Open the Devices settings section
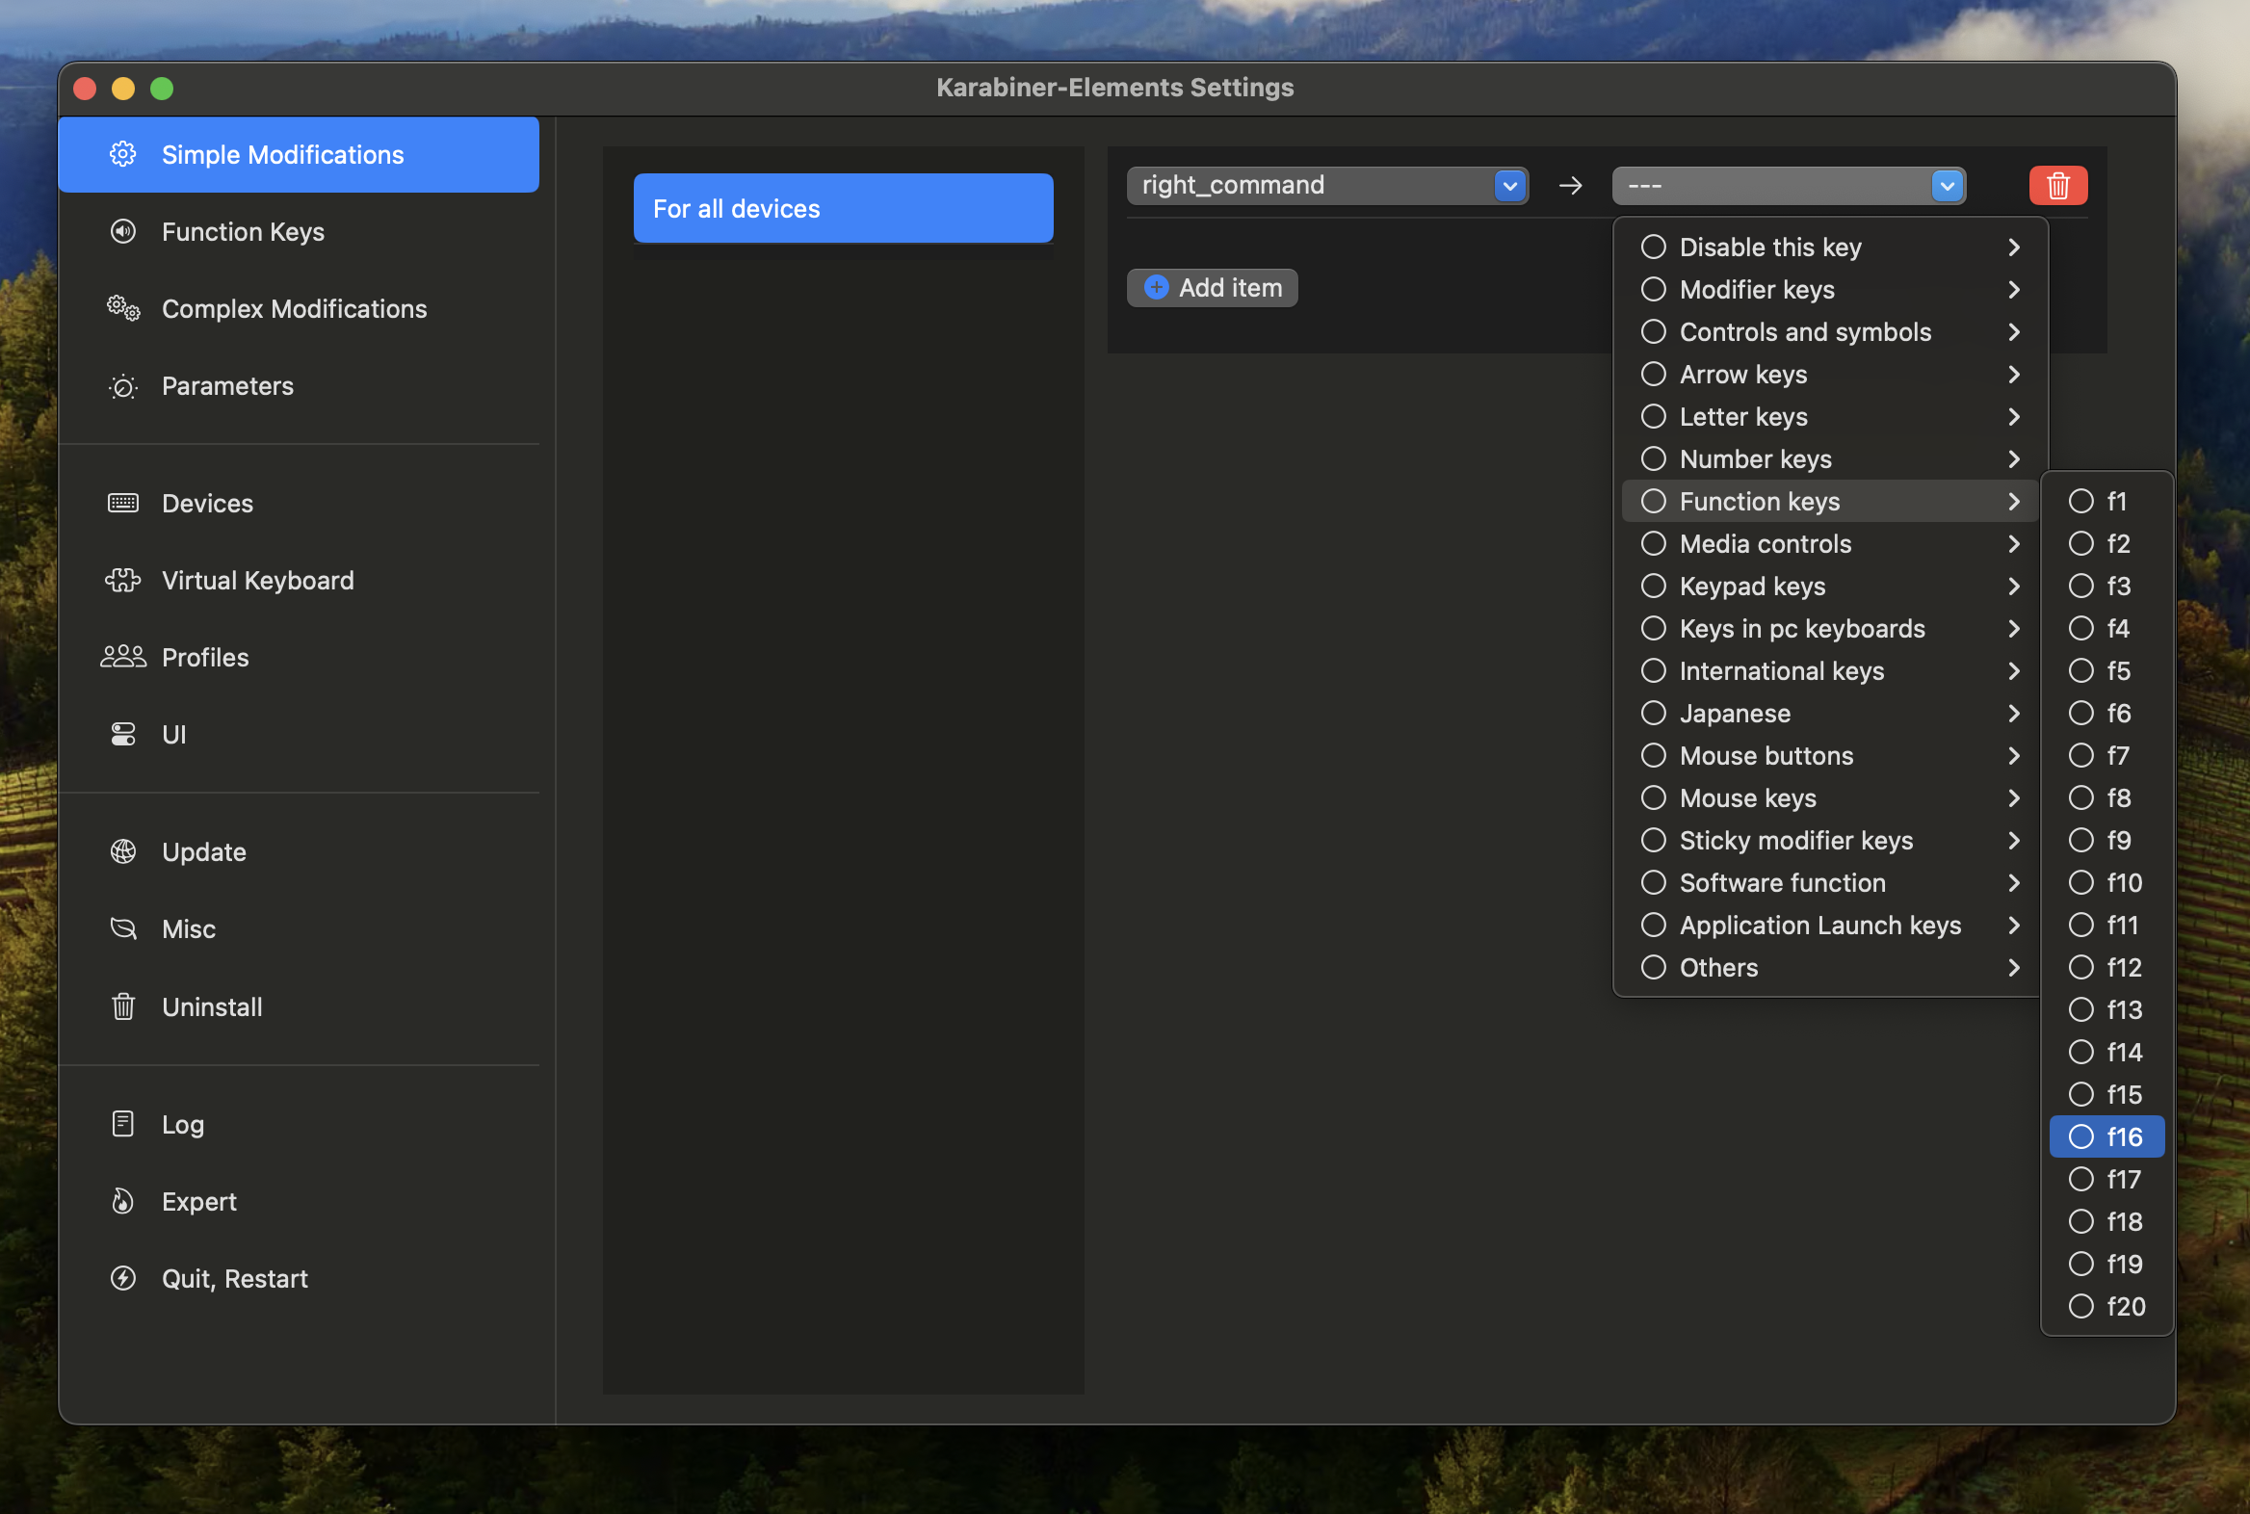Screen dimensions: 2250x1514 coord(207,503)
